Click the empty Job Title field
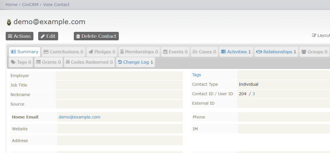The image size is (330, 153). click(x=119, y=85)
